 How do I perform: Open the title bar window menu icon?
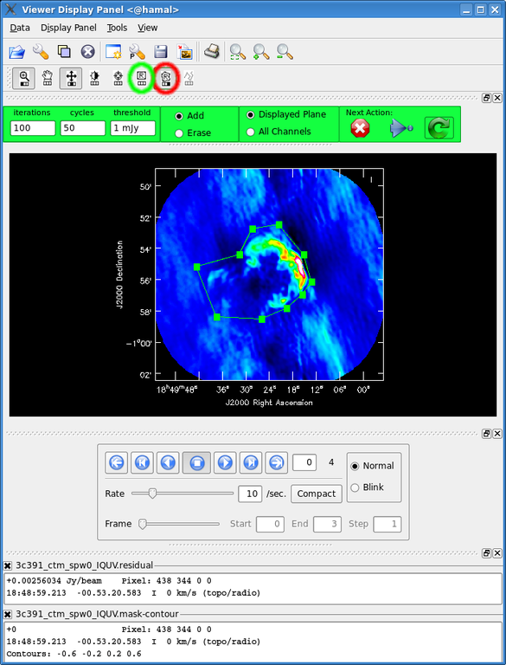coord(10,9)
